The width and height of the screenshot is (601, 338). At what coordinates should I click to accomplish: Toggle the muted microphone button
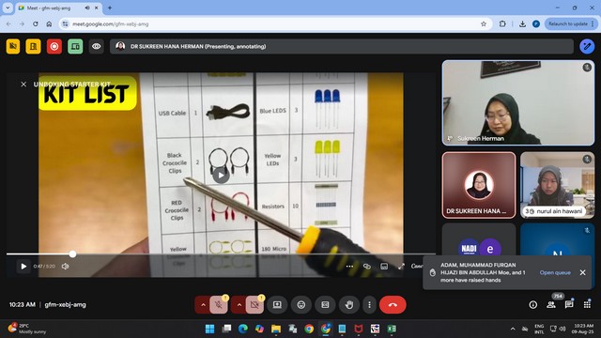(x=219, y=304)
